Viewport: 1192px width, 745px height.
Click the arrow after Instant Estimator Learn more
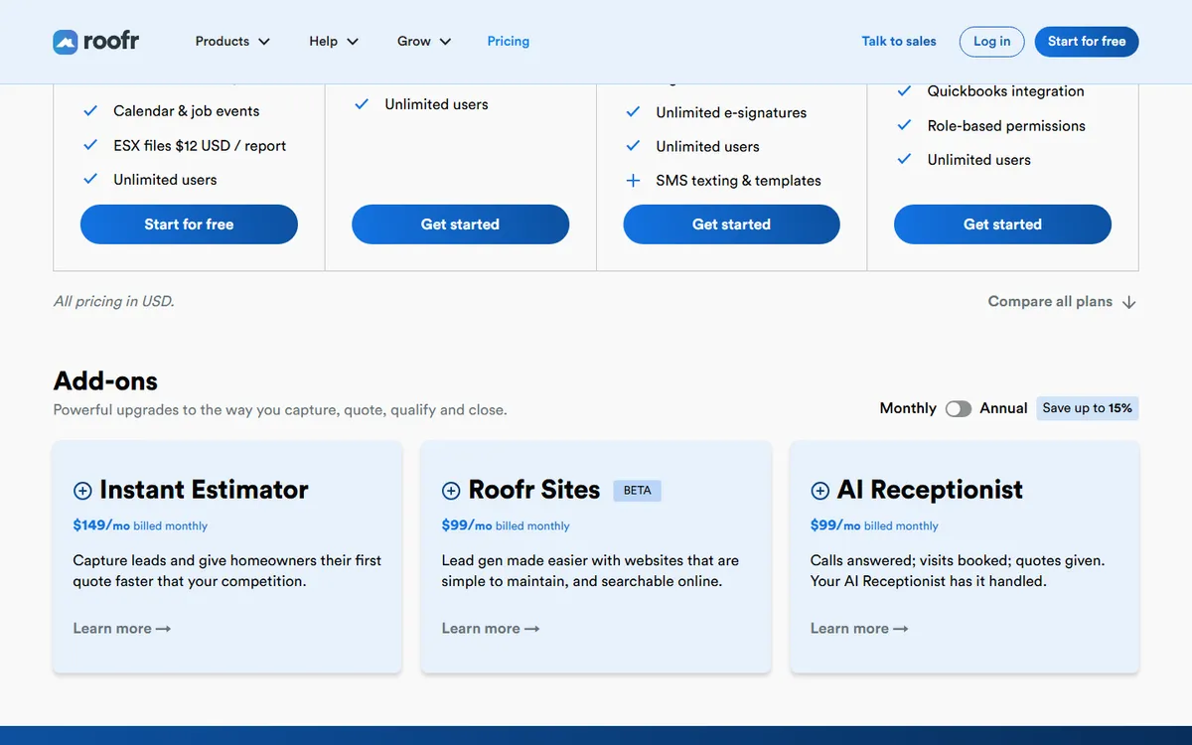point(163,629)
